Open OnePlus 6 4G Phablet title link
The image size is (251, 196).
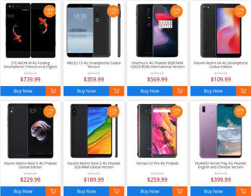(157, 65)
